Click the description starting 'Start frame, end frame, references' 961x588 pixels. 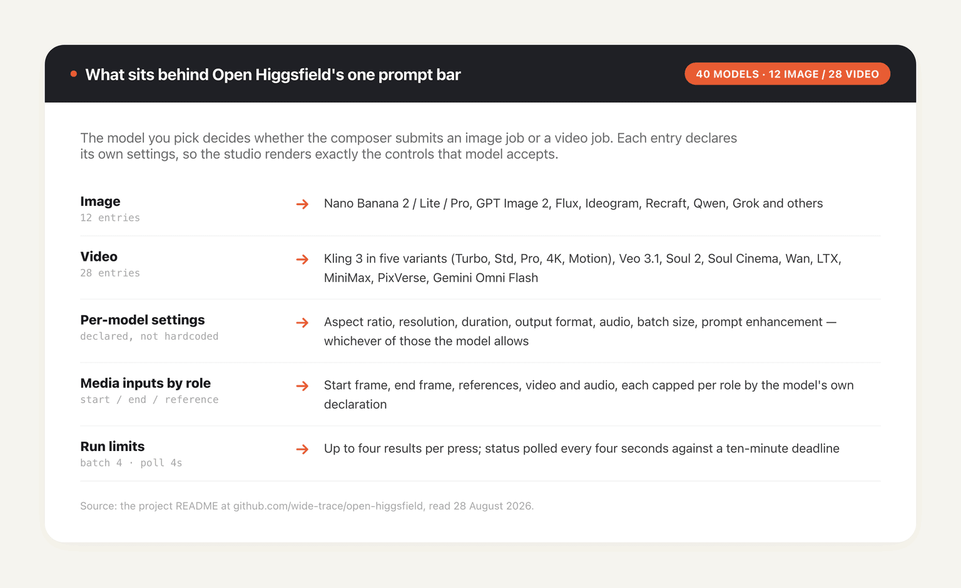tap(589, 395)
